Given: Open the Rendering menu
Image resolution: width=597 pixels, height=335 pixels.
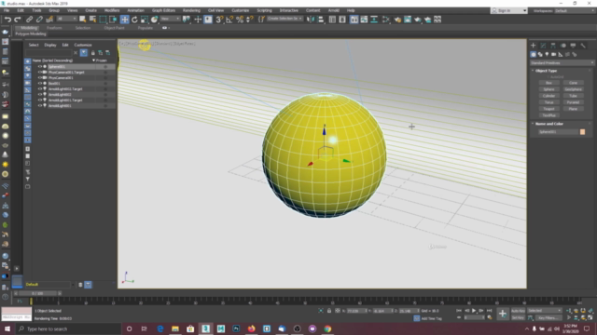Looking at the screenshot, I should [x=191, y=10].
